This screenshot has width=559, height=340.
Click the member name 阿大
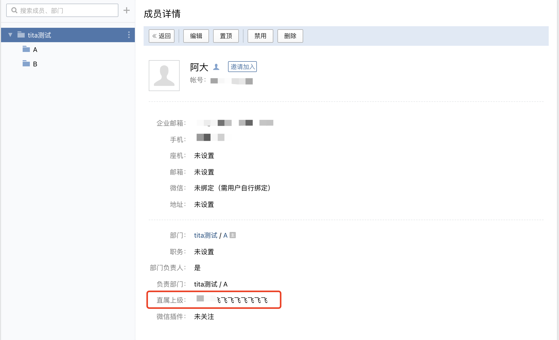pyautogui.click(x=199, y=67)
